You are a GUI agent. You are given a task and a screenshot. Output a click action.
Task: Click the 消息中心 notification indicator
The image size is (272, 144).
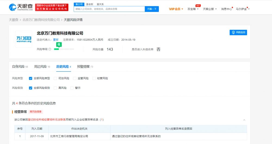[232, 8]
